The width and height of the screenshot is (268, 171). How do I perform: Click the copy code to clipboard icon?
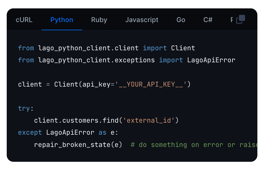click(x=241, y=19)
